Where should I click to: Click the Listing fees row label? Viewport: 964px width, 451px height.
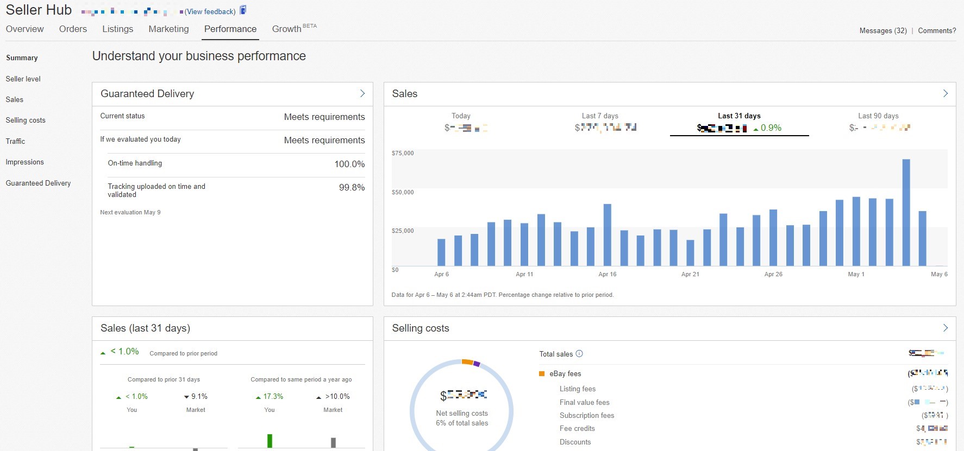(x=578, y=389)
